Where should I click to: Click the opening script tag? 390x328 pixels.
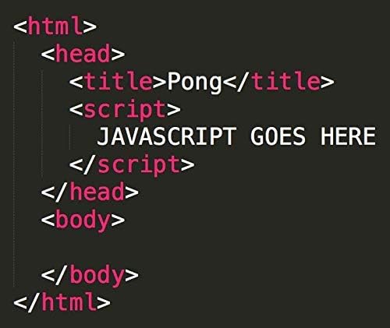coord(125,110)
